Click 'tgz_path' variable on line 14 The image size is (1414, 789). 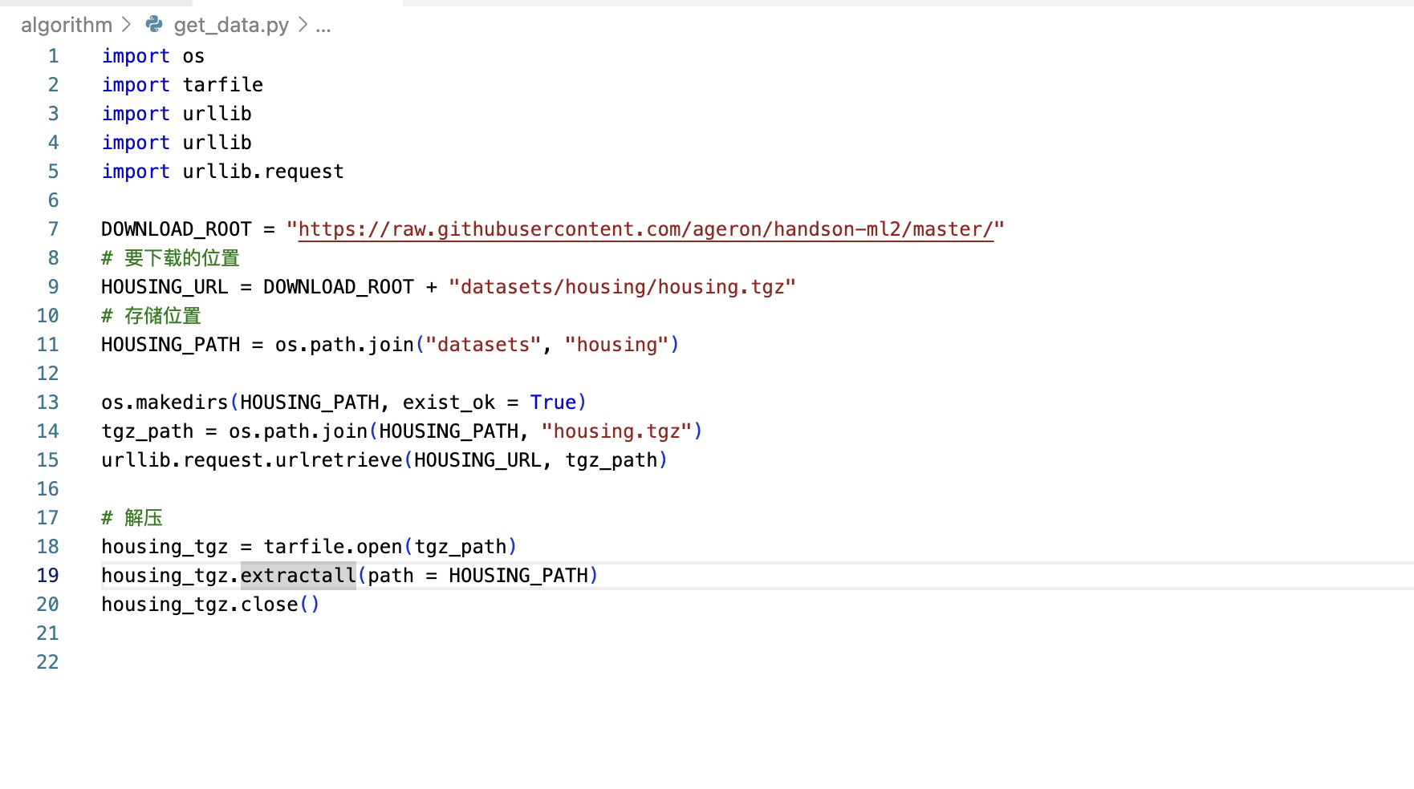pos(148,431)
